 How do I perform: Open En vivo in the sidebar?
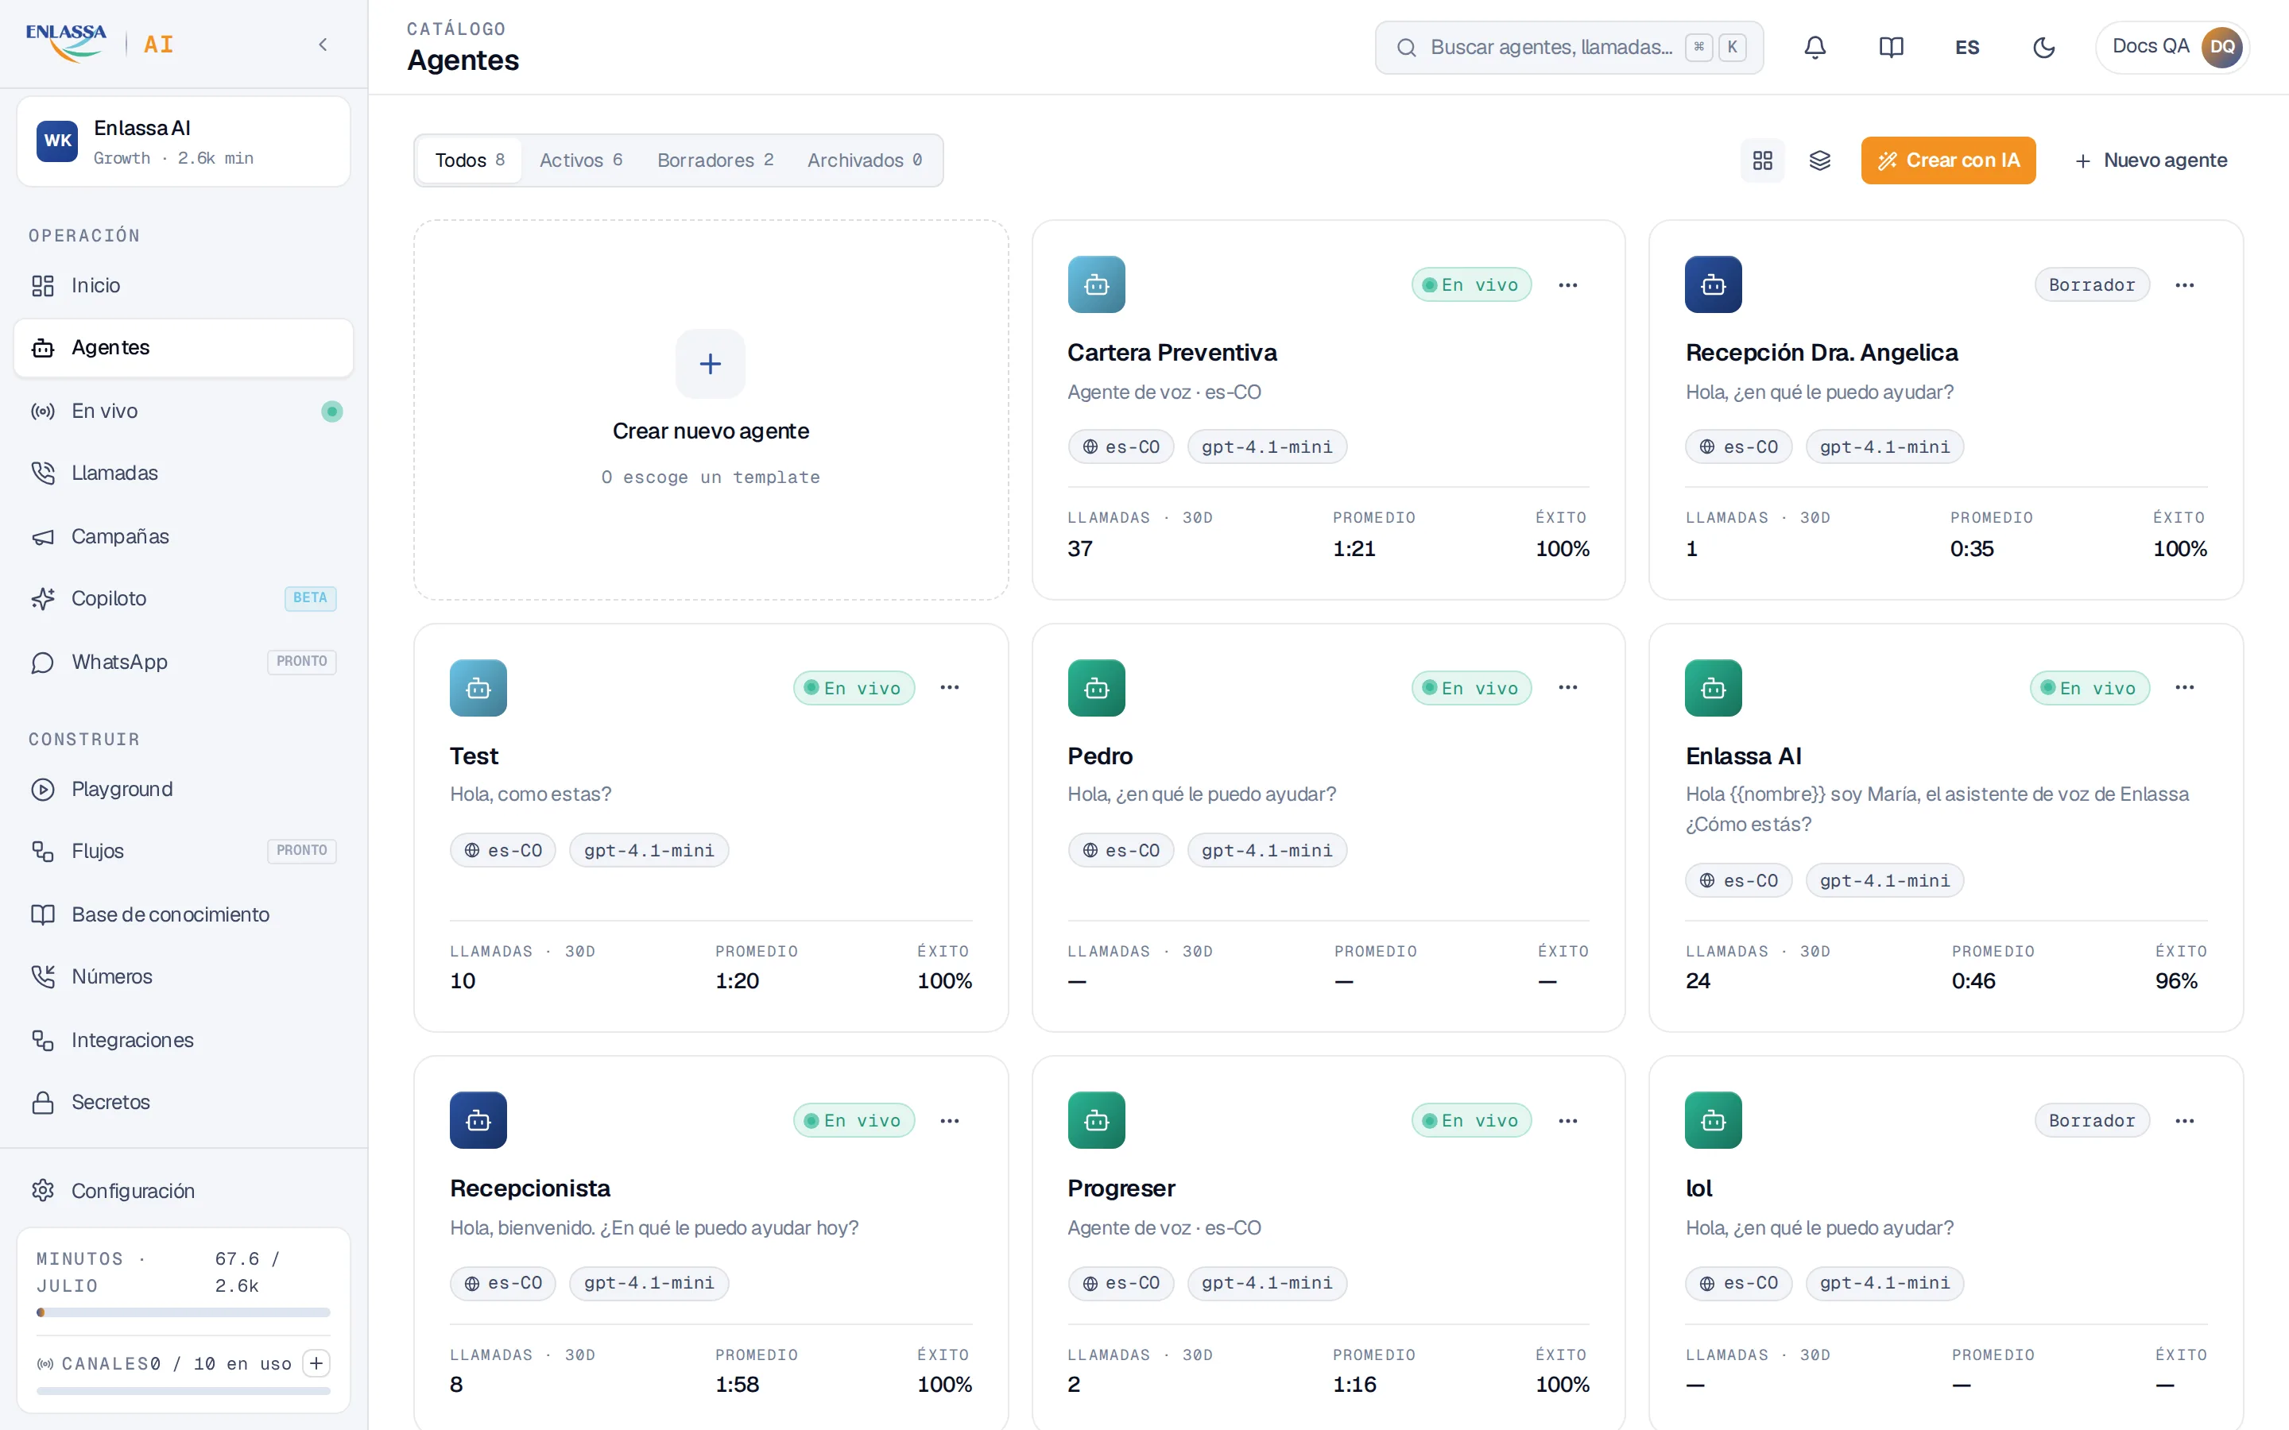[184, 411]
